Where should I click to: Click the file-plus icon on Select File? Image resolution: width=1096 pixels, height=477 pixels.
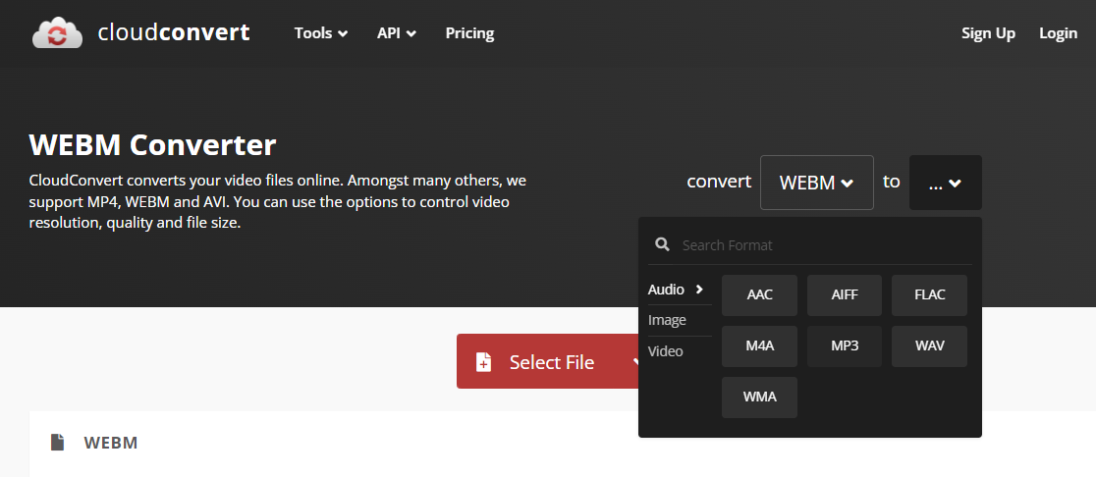[x=484, y=362]
